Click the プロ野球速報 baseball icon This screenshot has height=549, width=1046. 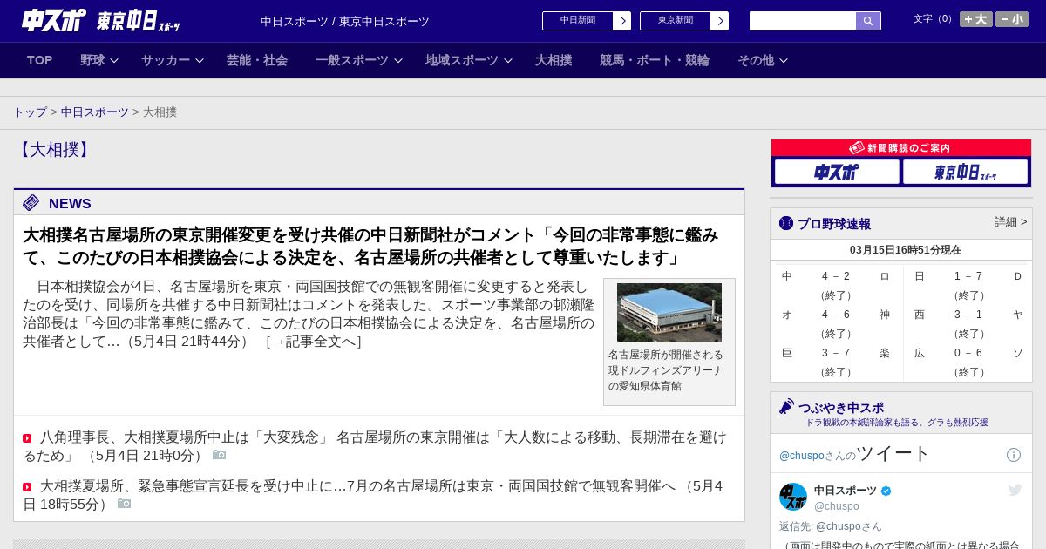786,223
